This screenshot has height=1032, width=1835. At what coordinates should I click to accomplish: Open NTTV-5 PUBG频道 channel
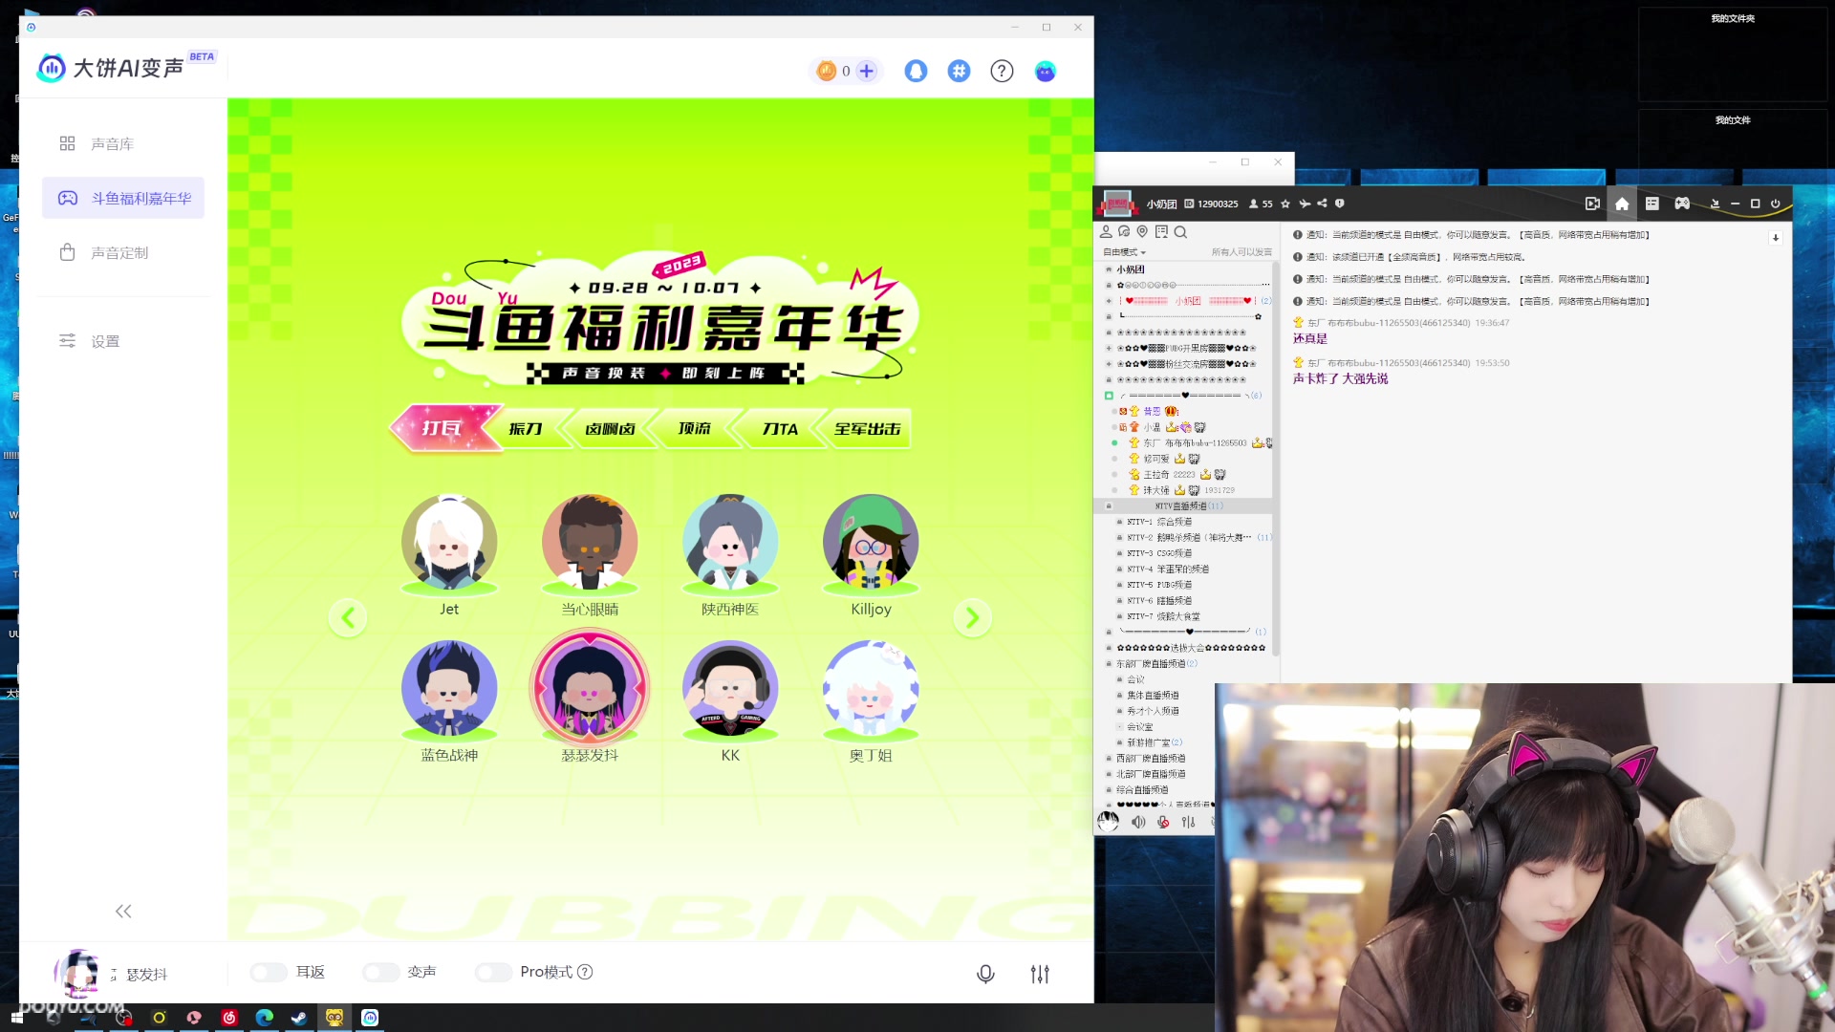1159,585
